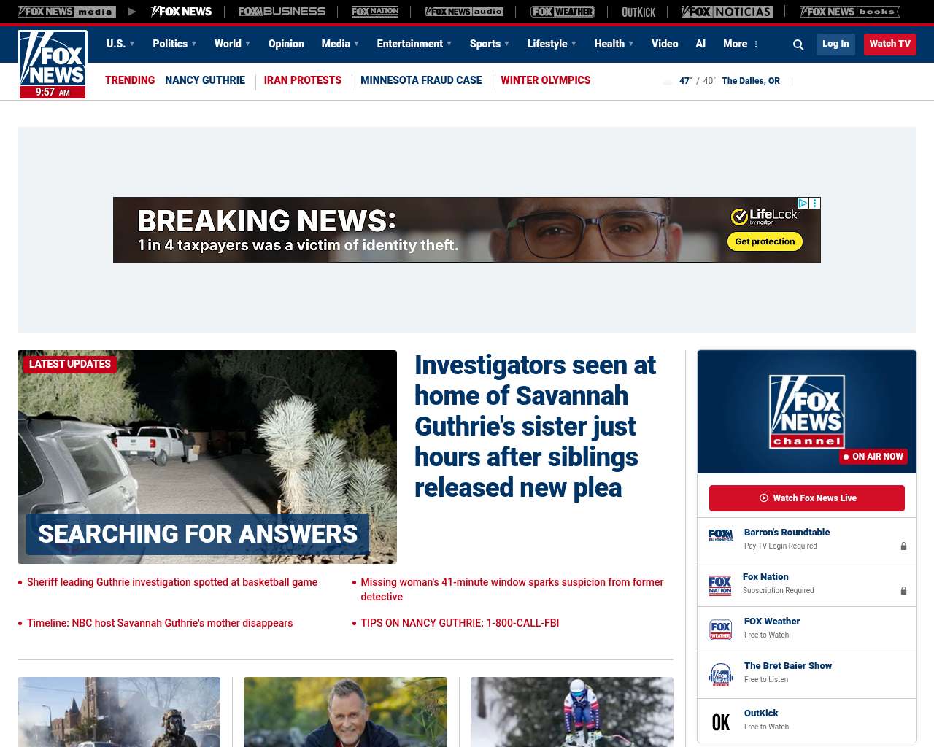Screen dimensions: 934x747
Task: Open Fox Weather logo in top bar
Action: [x=563, y=12]
